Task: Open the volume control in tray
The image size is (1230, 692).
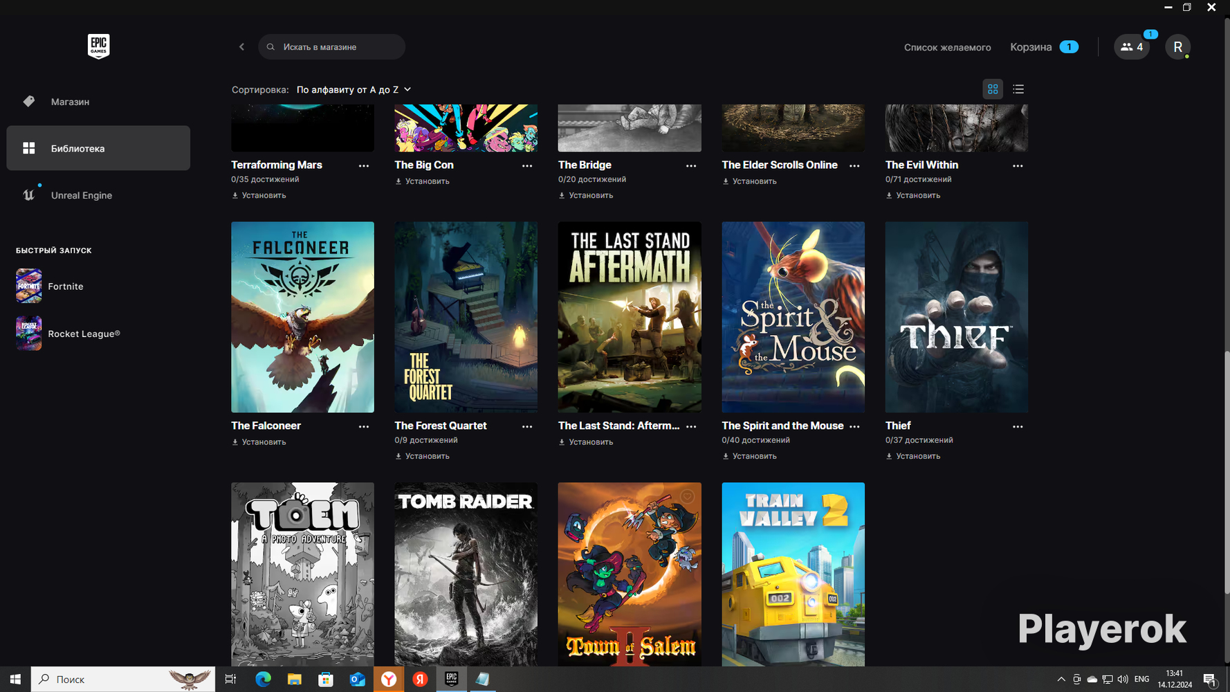Action: pos(1122,680)
